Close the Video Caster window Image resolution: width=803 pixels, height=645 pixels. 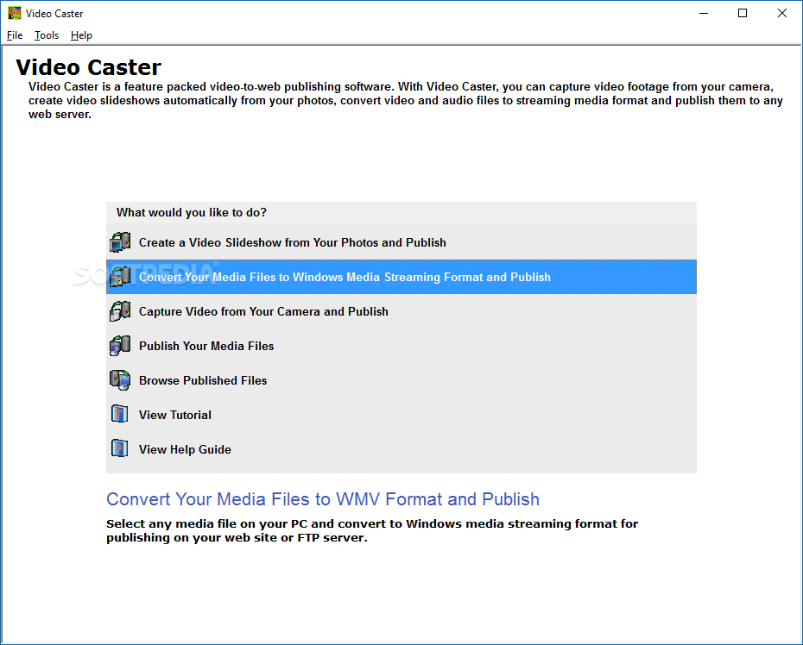coord(782,13)
